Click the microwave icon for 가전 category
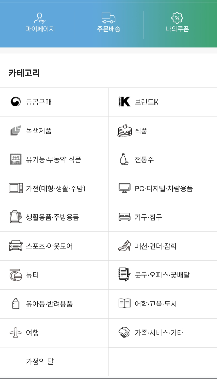217x379 pixels. coord(15,188)
